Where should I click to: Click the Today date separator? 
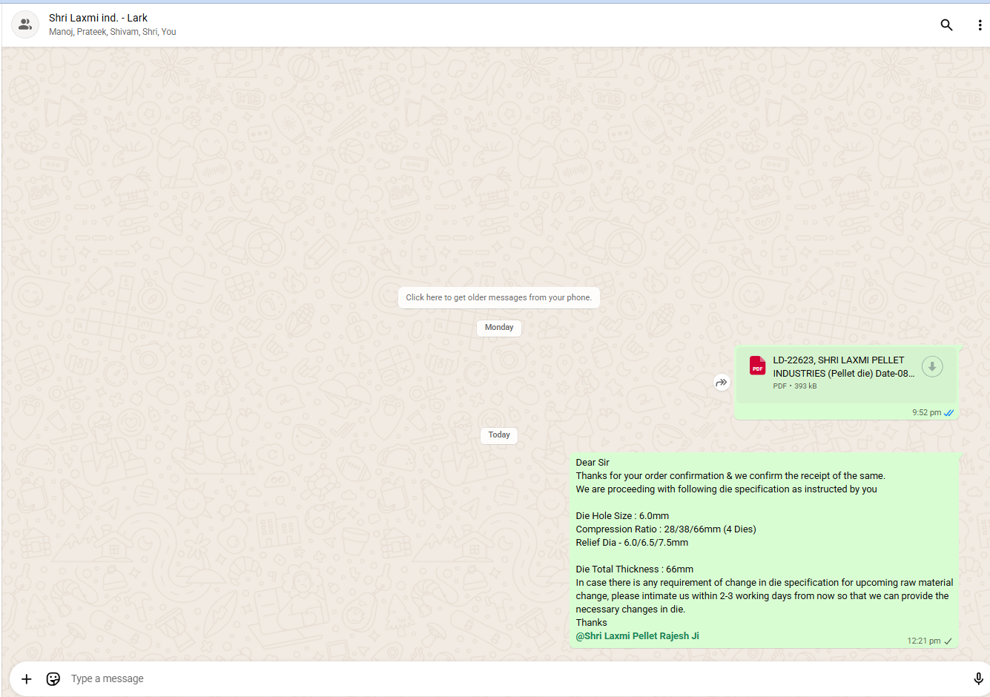click(x=499, y=435)
